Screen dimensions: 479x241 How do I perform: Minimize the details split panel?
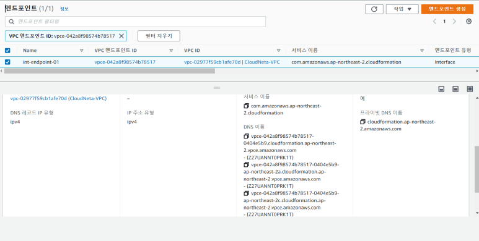point(441,89)
